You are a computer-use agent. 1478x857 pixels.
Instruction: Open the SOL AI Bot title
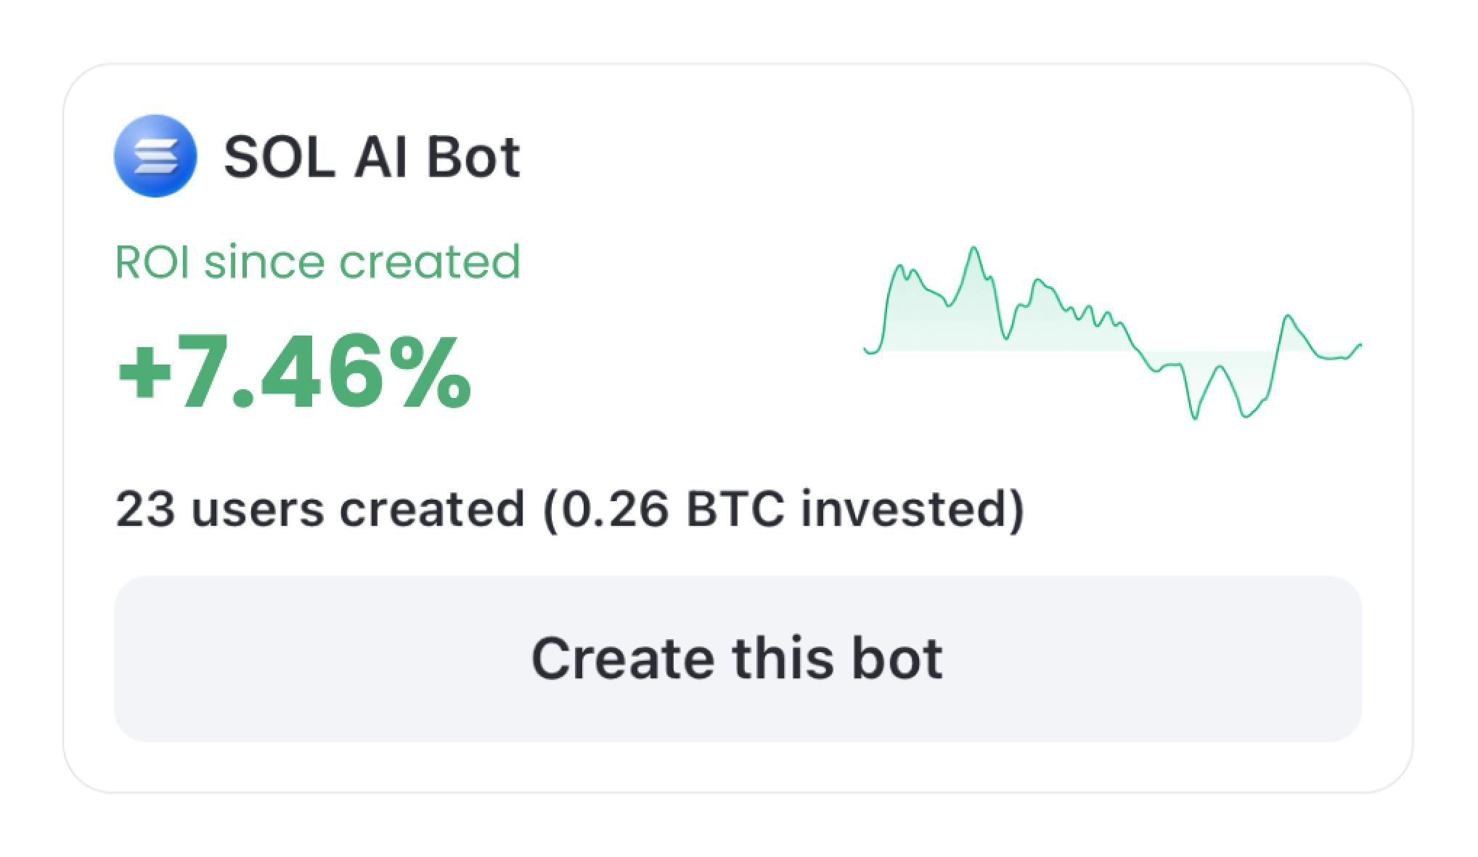click(x=372, y=157)
